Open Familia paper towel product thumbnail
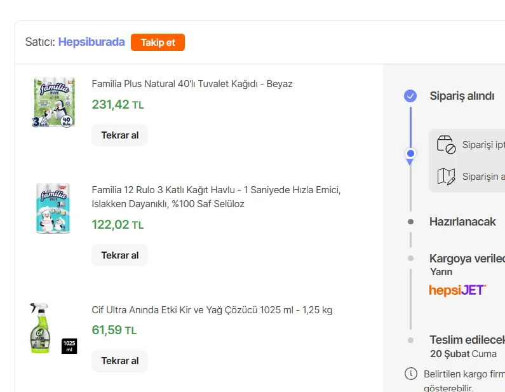Viewport: 505px width, 392px height. pos(53,208)
